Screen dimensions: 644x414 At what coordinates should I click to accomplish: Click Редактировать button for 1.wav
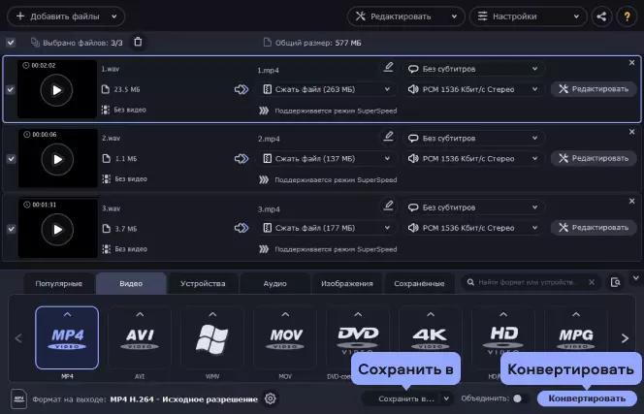click(594, 89)
